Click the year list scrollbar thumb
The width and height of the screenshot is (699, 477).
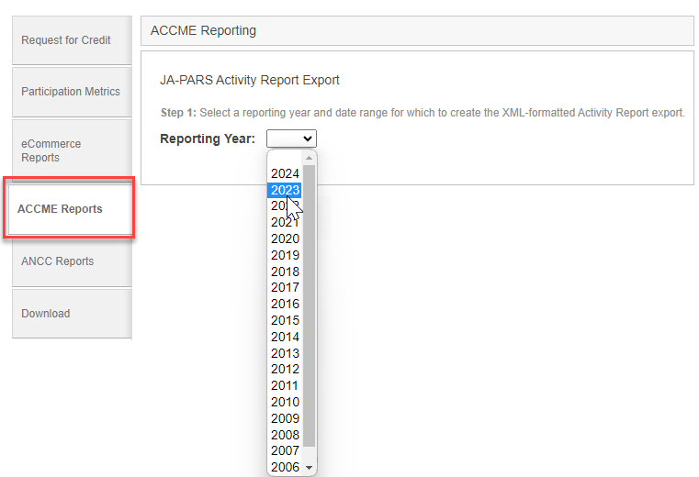pos(309,305)
